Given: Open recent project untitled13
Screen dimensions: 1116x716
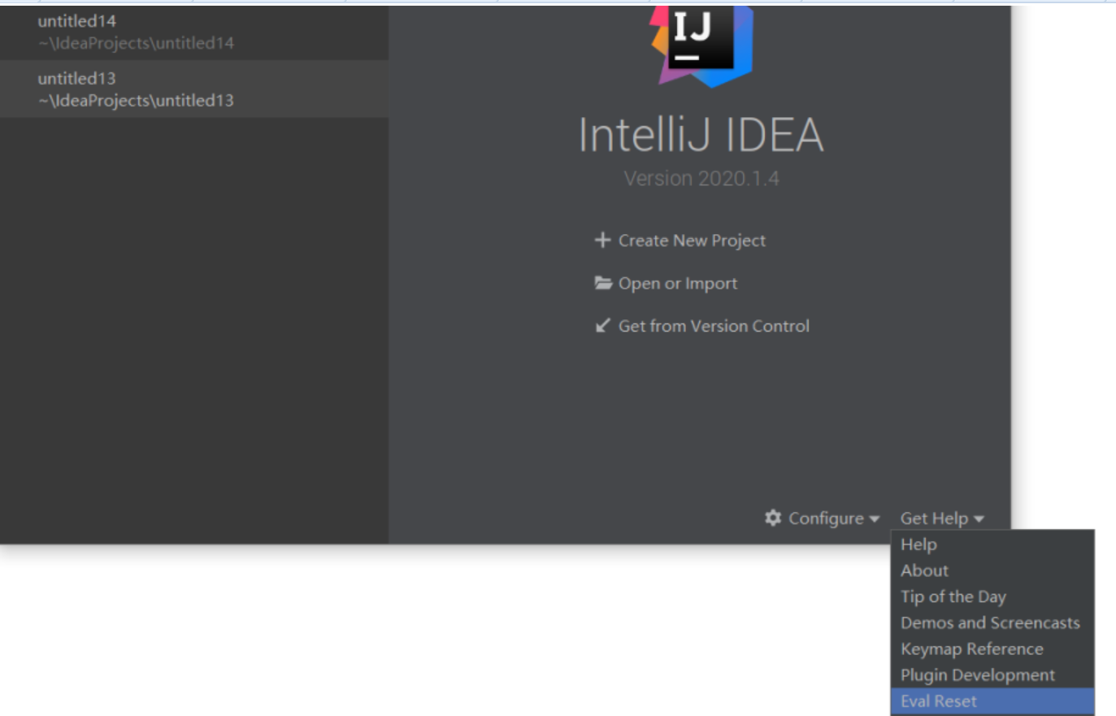Looking at the screenshot, I should (136, 89).
